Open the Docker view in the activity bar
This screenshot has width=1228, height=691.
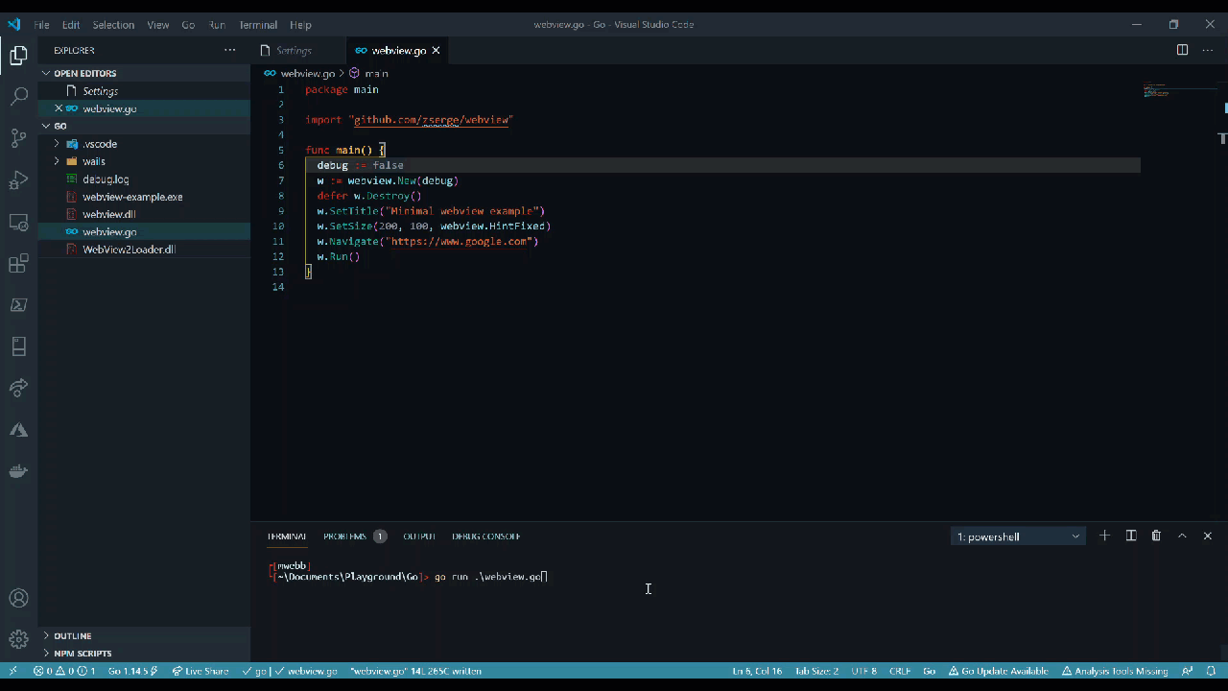pyautogui.click(x=18, y=471)
